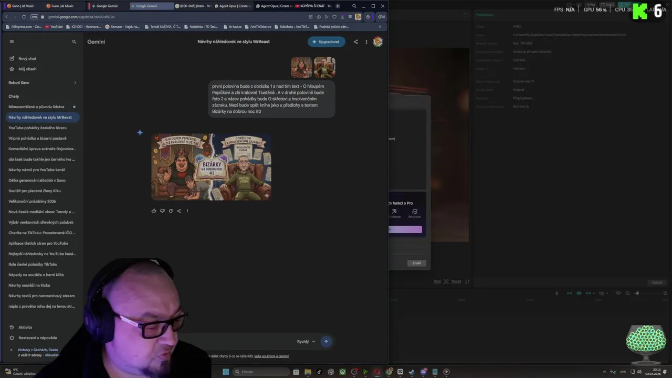Toggle the VPN badge in address bar
The image size is (672, 378).
point(34,17)
